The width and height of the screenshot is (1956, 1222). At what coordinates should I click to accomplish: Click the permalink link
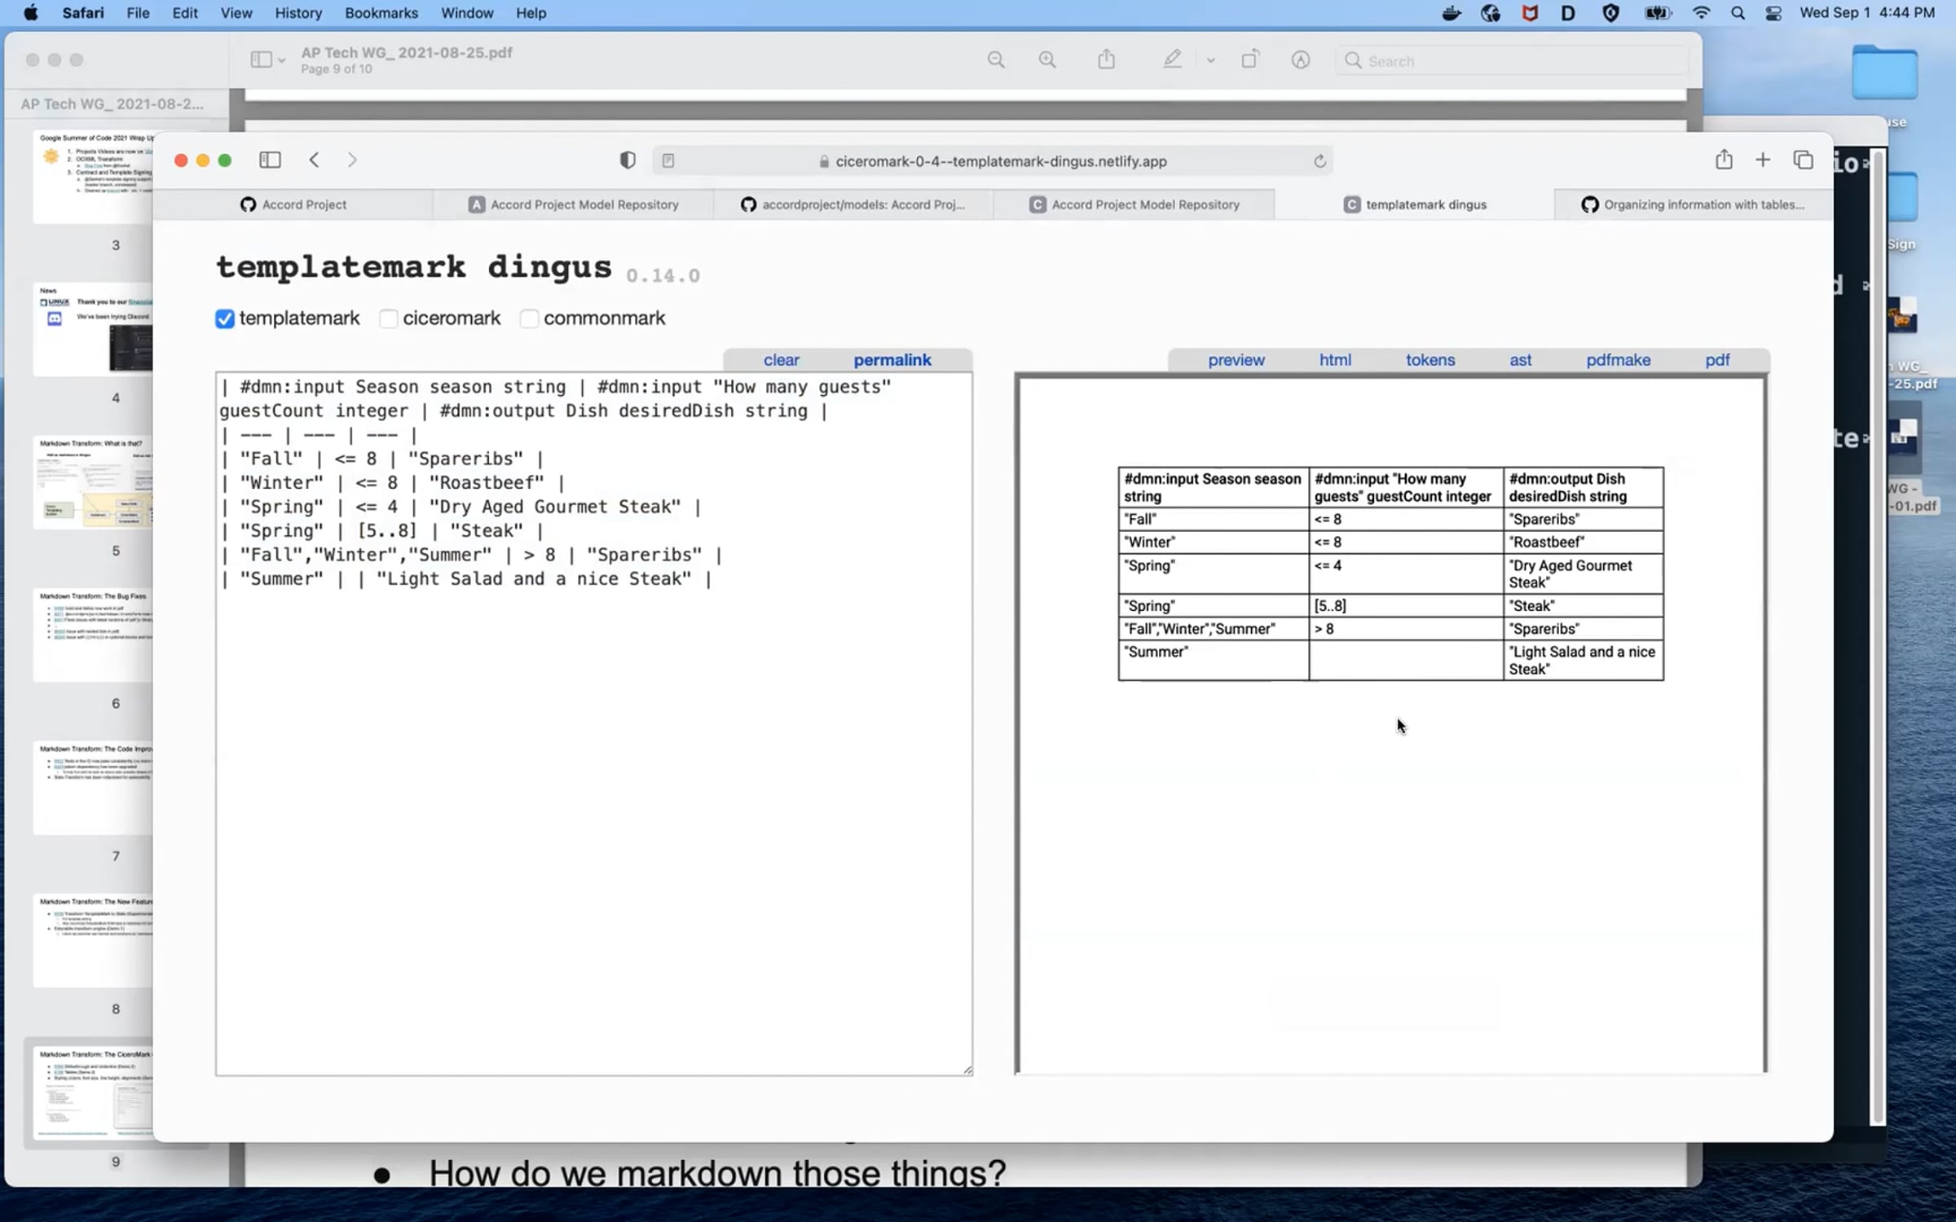[892, 360]
